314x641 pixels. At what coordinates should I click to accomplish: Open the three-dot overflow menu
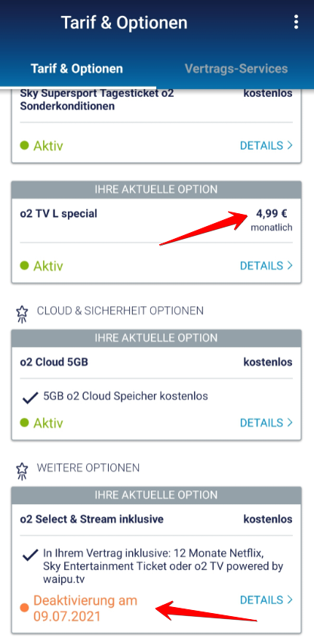pyautogui.click(x=296, y=22)
